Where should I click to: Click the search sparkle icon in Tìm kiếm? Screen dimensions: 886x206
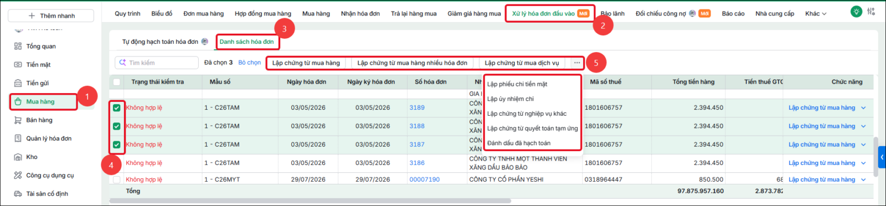tap(123, 63)
